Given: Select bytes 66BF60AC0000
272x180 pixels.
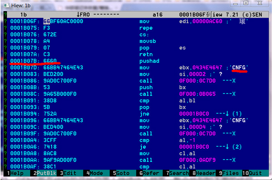Looking at the screenshot, I should click(63, 21).
